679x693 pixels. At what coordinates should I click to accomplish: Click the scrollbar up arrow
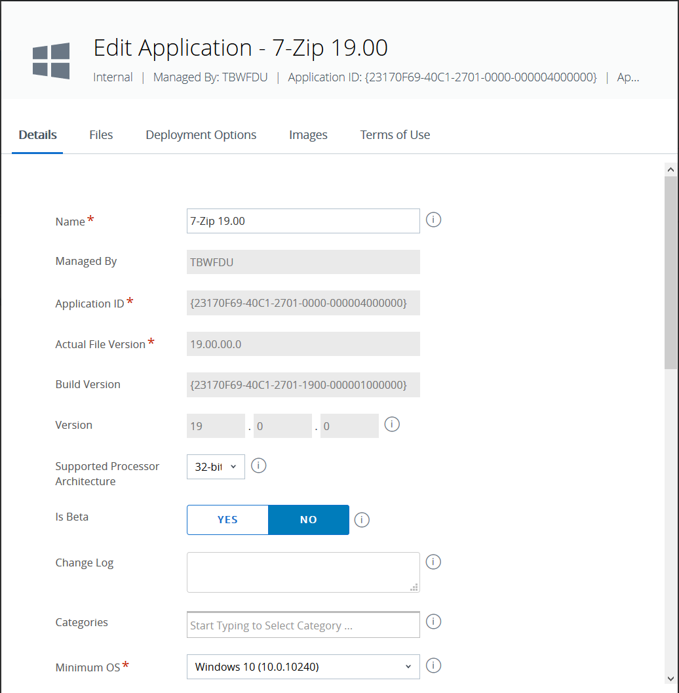pyautogui.click(x=670, y=170)
